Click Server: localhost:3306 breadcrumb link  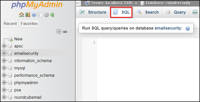pos(112,3)
